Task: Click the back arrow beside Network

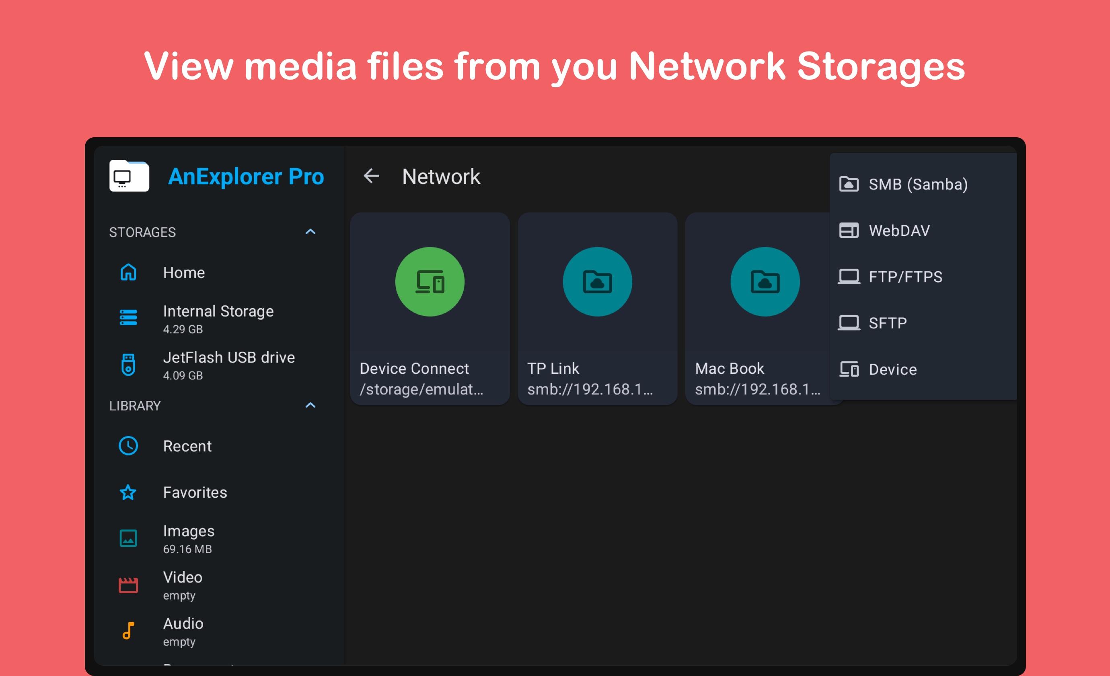Action: point(371,176)
